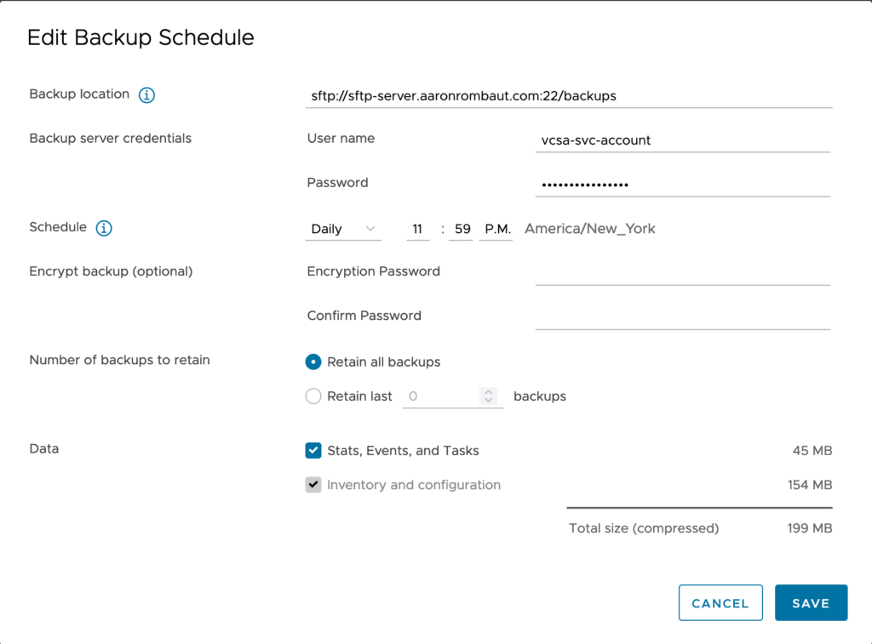Focus the Confirm Password field
The width and height of the screenshot is (872, 644).
click(682, 317)
